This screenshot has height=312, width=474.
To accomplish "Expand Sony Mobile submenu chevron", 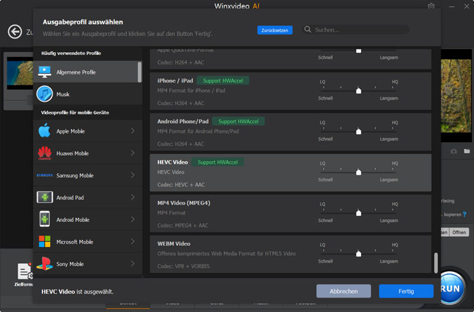I will tap(133, 263).
